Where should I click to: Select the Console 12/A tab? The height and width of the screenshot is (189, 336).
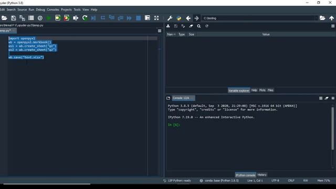(x=183, y=98)
